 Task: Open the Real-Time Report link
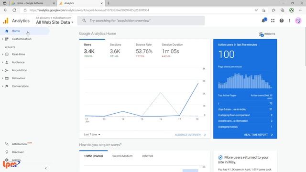(258, 135)
